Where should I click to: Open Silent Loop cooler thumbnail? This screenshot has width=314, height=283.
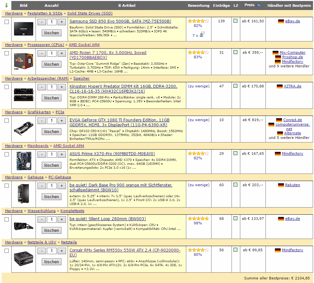[x=24, y=226]
